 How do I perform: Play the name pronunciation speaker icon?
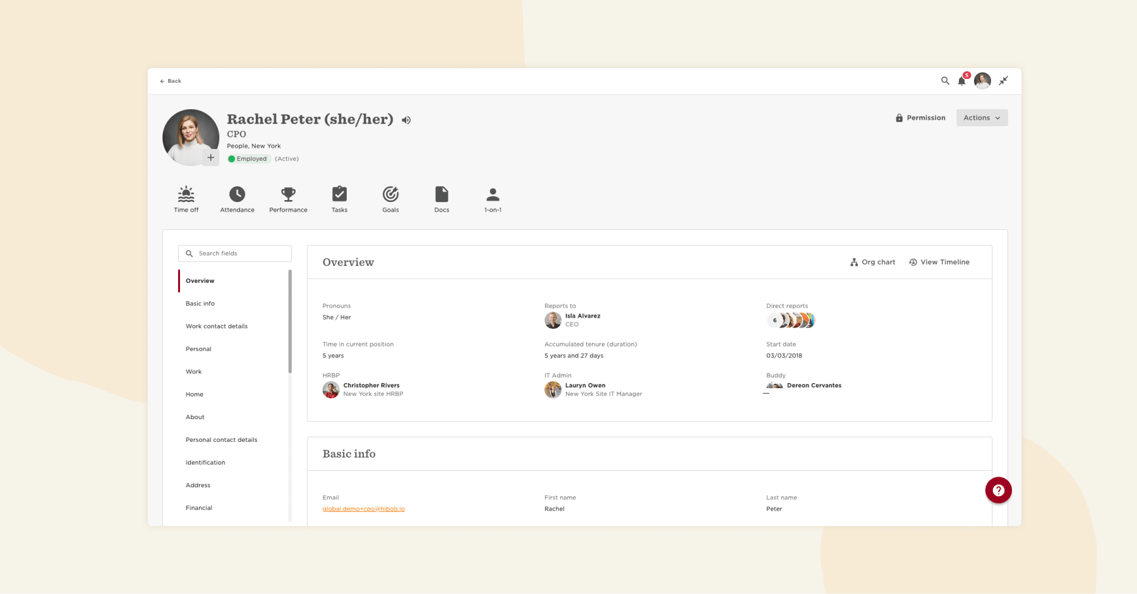click(406, 119)
